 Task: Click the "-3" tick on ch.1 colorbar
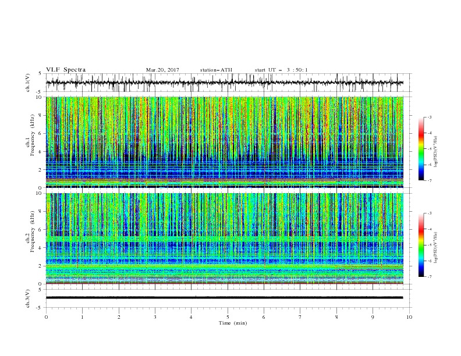coord(430,117)
